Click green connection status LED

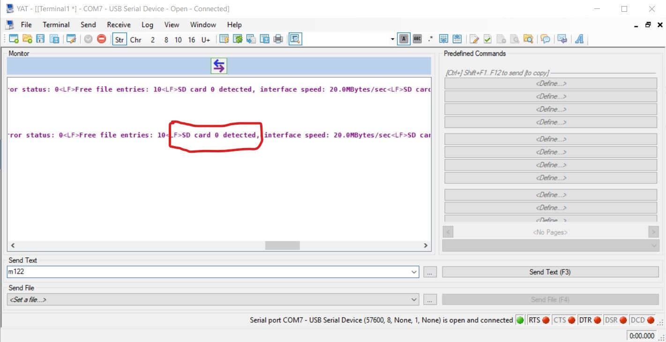(520, 320)
